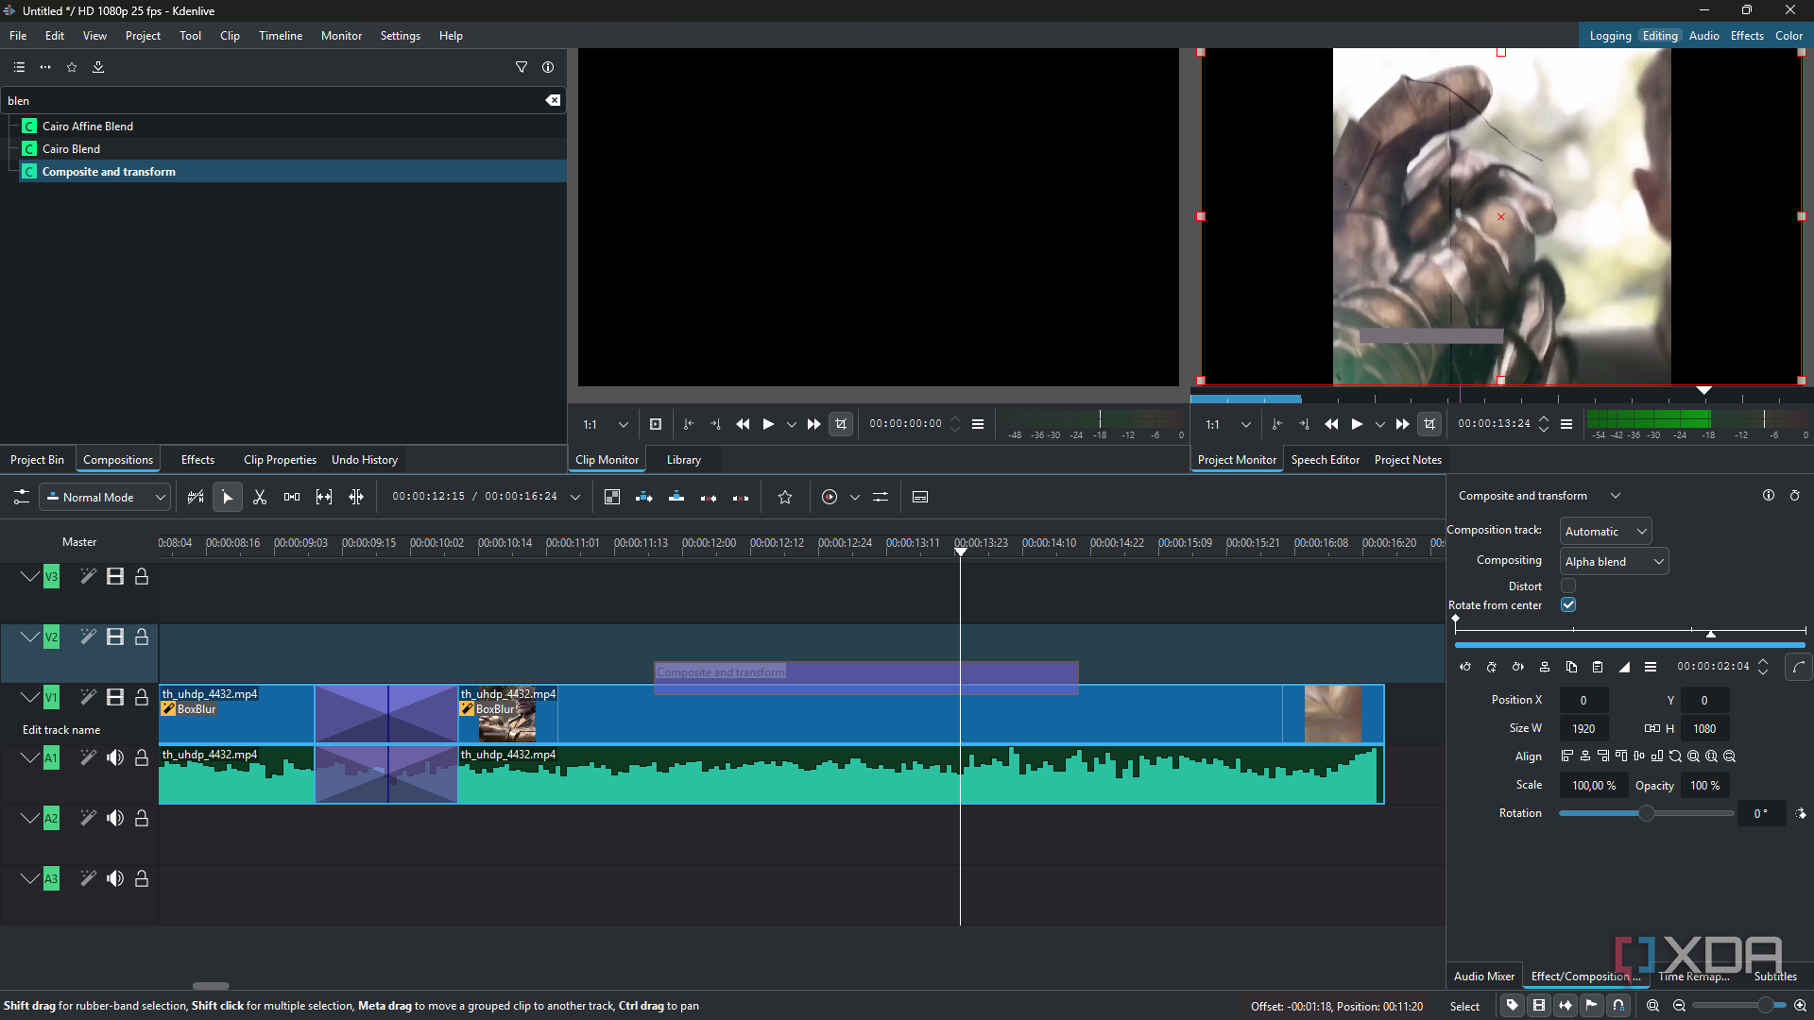The width and height of the screenshot is (1814, 1020).
Task: Open the Timeline menu
Action: pyautogui.click(x=280, y=35)
